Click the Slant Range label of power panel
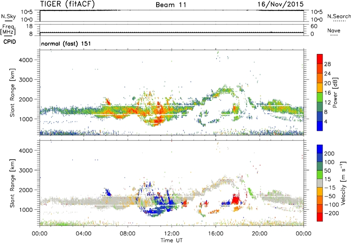 12,93
